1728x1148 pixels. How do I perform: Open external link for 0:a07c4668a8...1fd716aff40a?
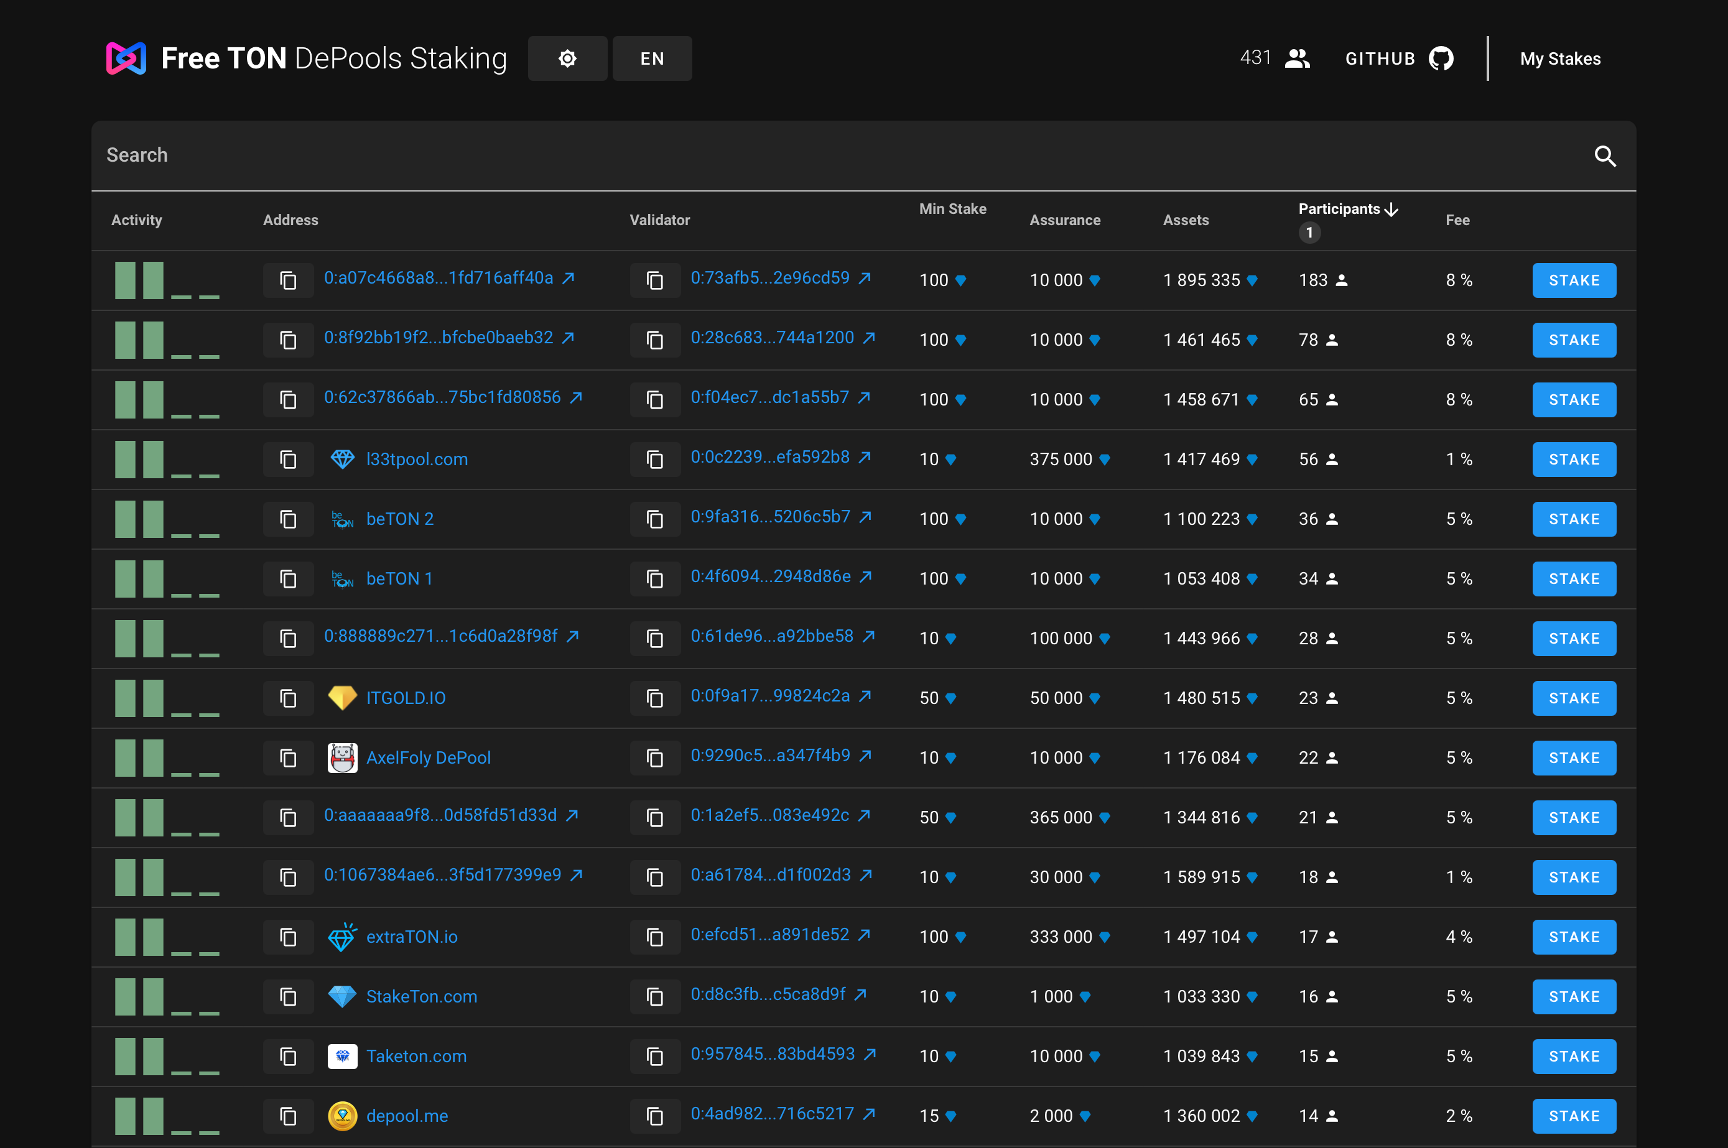click(568, 278)
